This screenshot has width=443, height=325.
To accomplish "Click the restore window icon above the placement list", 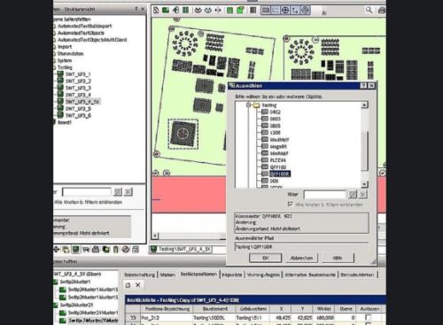I will [x=128, y=285].
